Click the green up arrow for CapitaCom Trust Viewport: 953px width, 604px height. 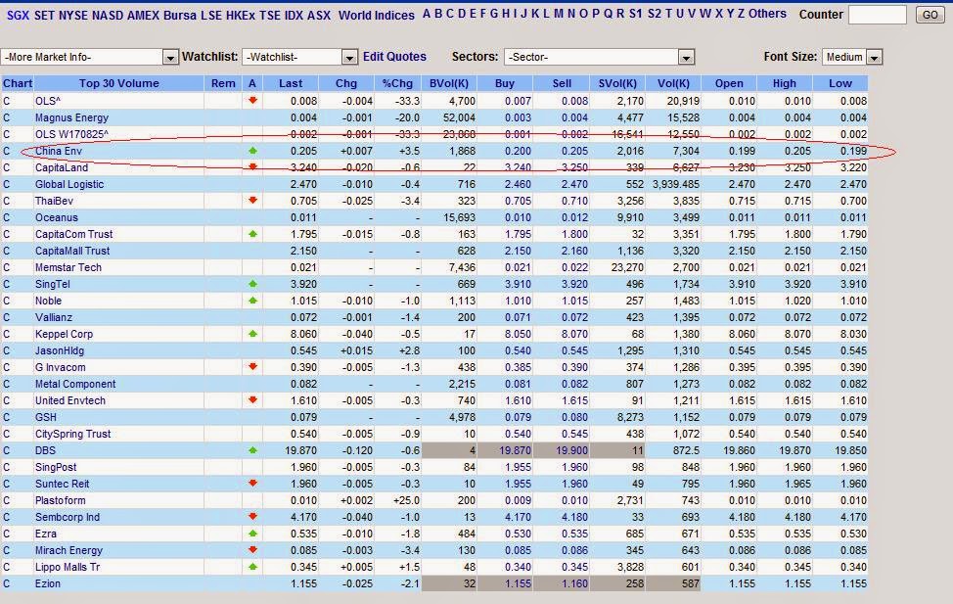tap(252, 234)
